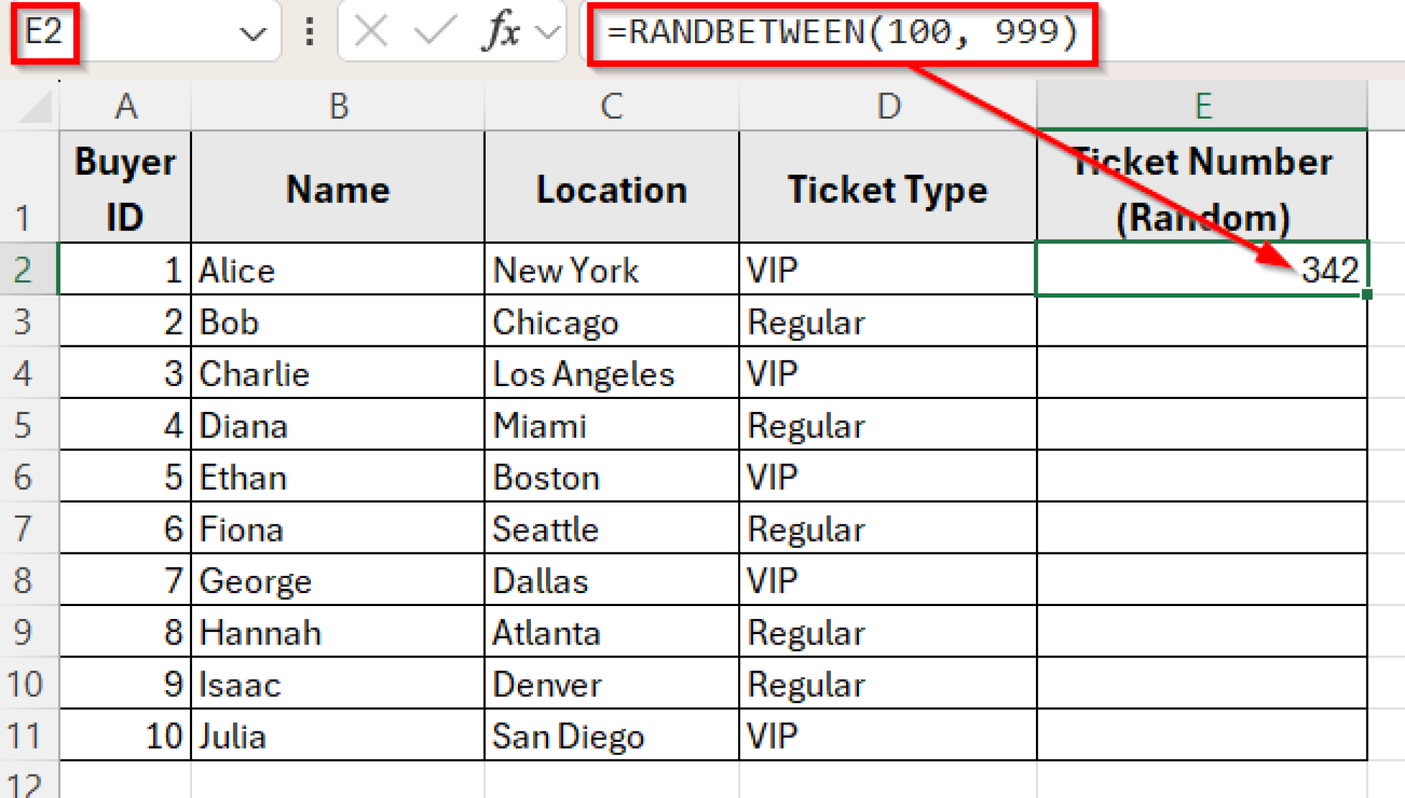This screenshot has height=798, width=1405.
Task: Open Insert Function with the fx icon
Action: click(499, 31)
